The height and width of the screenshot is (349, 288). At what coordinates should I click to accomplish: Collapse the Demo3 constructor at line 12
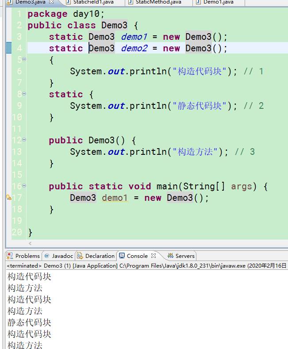click(24, 140)
